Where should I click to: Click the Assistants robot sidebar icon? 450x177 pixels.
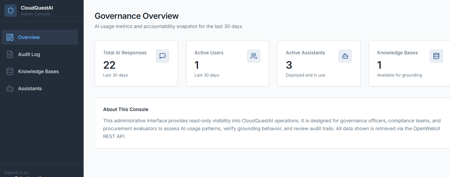pyautogui.click(x=10, y=88)
